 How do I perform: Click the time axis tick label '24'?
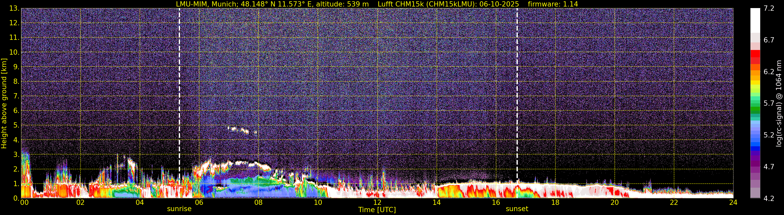pyautogui.click(x=733, y=203)
